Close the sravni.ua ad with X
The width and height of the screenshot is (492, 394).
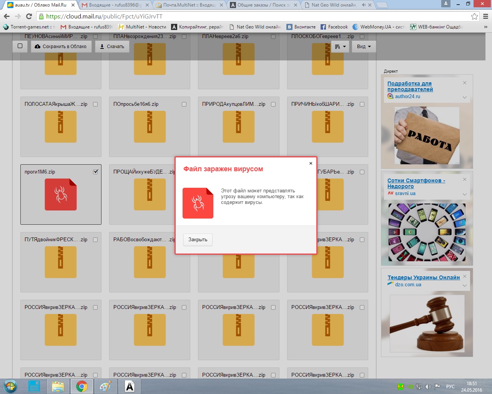click(x=465, y=179)
